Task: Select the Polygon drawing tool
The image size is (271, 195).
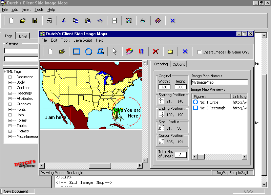Action: (x=100, y=51)
